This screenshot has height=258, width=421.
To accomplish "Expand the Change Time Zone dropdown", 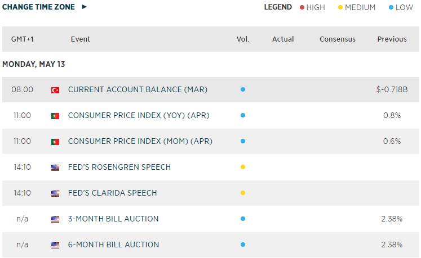I will [x=45, y=7].
